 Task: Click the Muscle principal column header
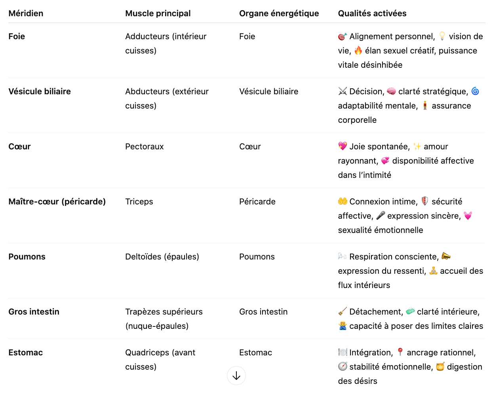tap(158, 13)
